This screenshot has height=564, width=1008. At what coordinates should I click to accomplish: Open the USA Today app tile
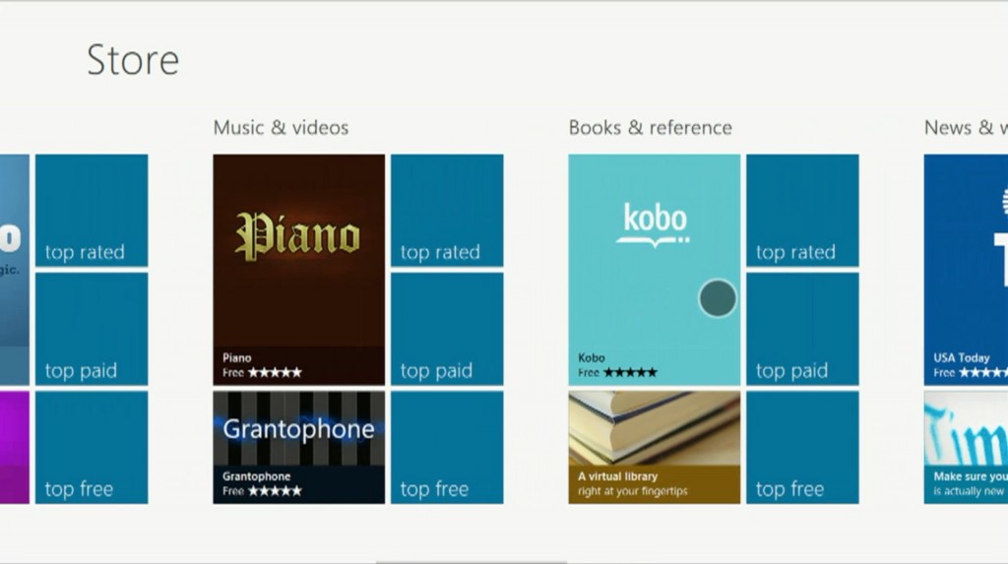pyautogui.click(x=966, y=270)
